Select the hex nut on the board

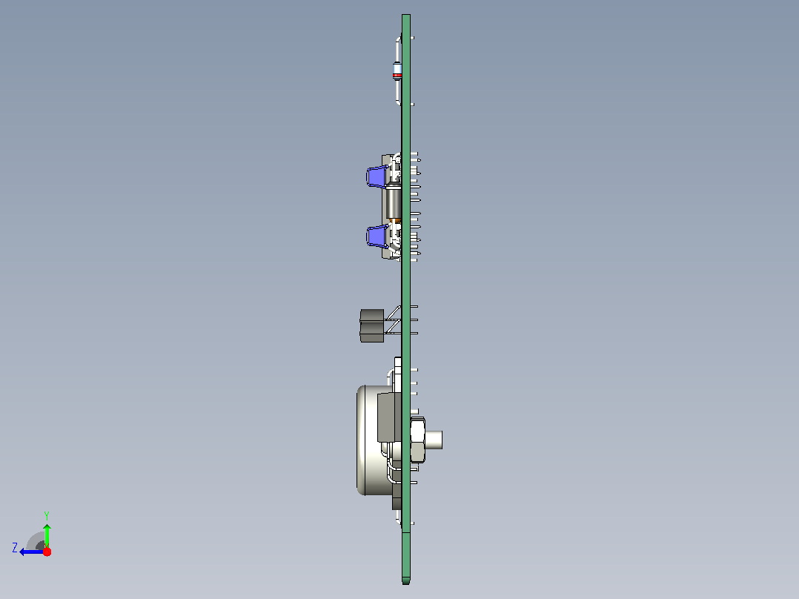point(418,440)
